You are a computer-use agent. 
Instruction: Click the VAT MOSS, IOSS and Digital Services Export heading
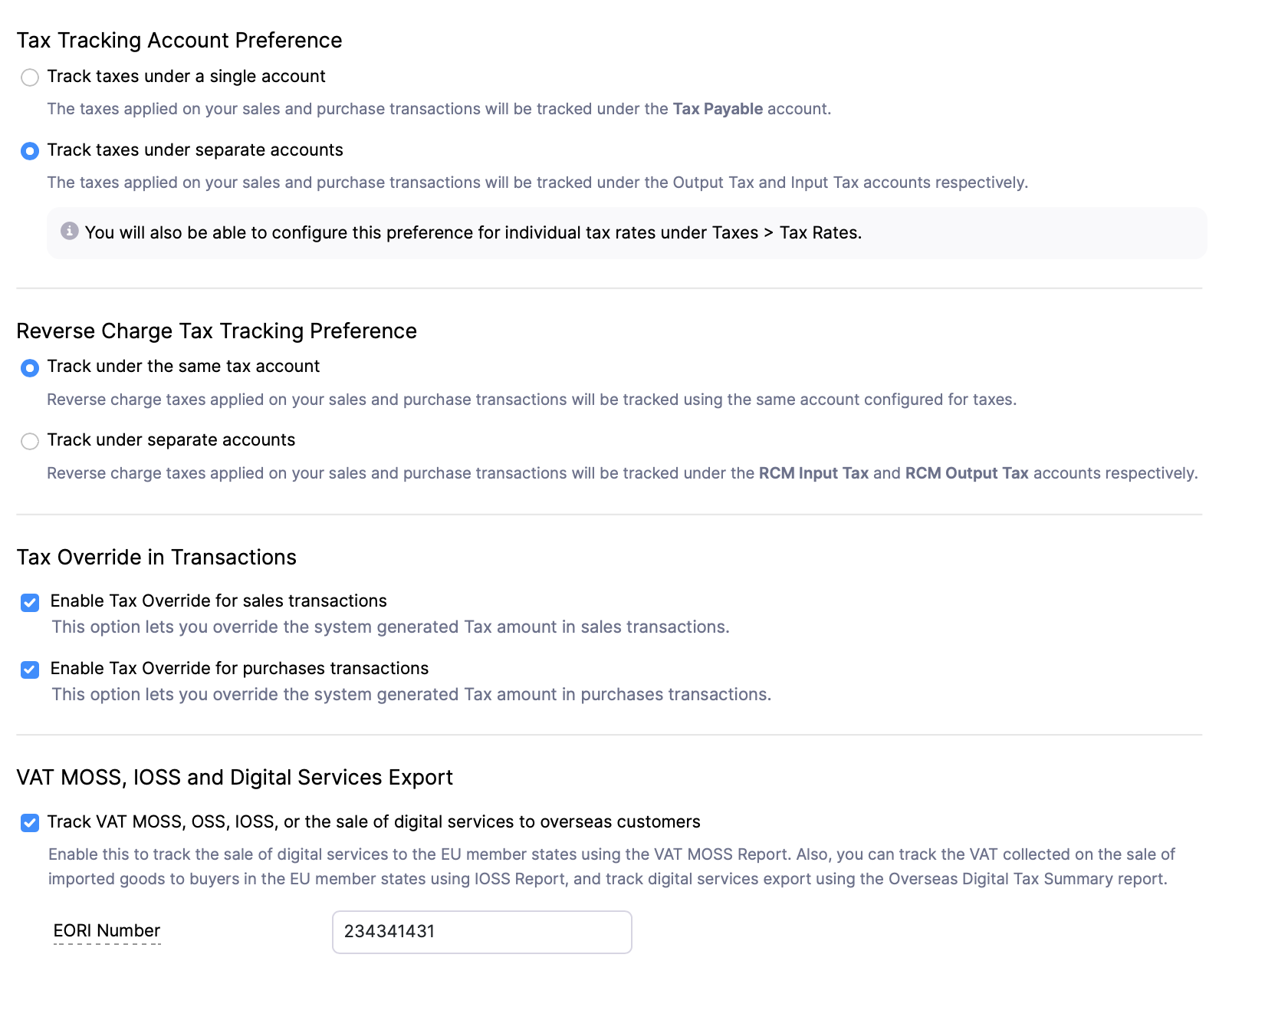click(x=235, y=778)
